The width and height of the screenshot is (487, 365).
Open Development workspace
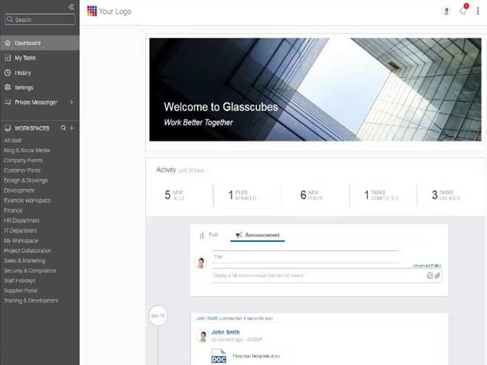coord(19,190)
